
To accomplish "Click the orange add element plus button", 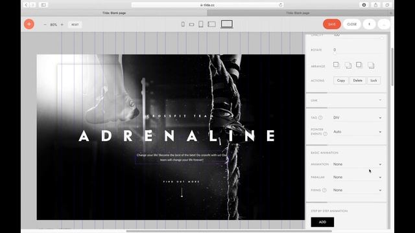I will pos(29,25).
